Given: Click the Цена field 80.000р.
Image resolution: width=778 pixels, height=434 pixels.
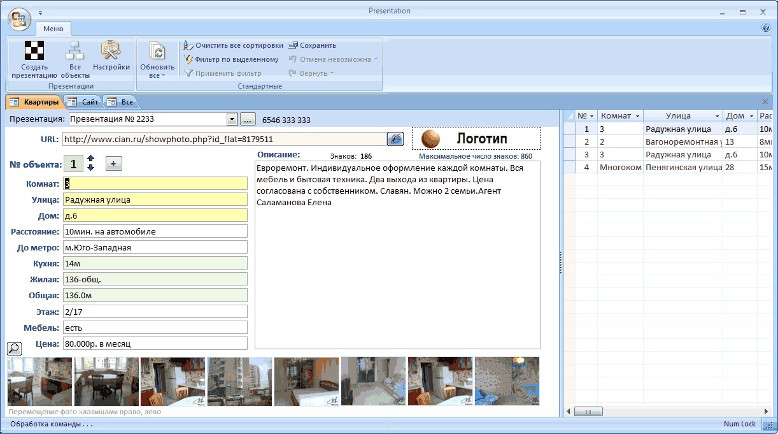Looking at the screenshot, I should (x=155, y=344).
